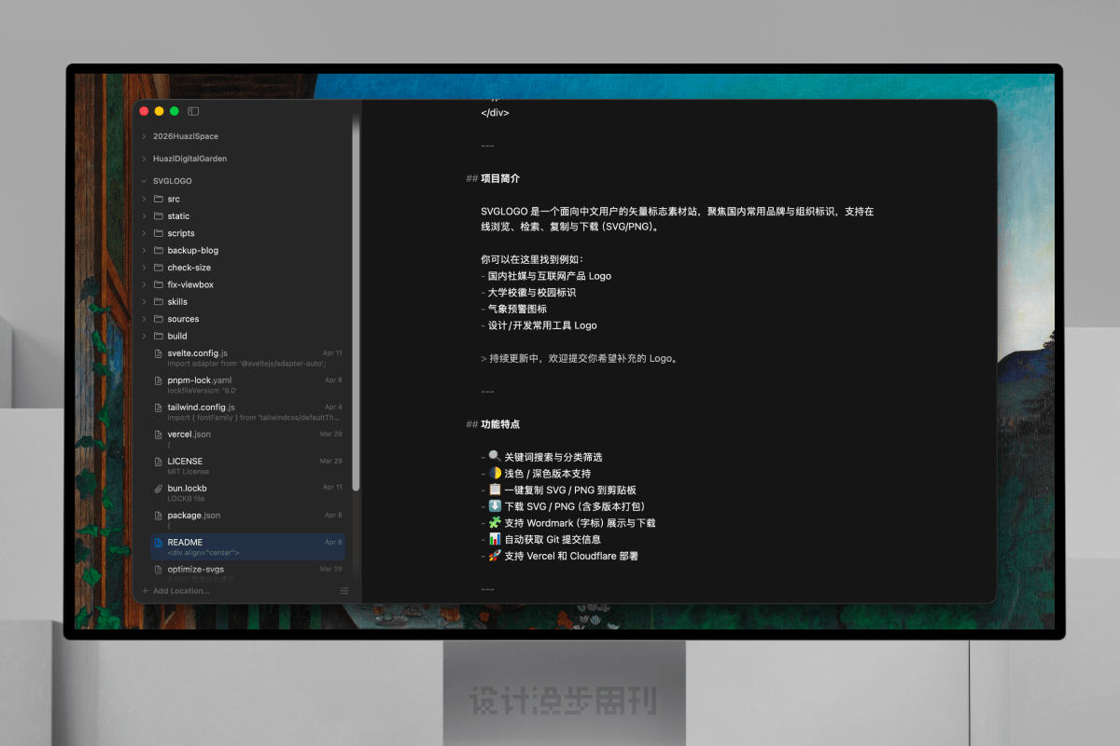This screenshot has height=746, width=1120.
Task: Toggle the sidebar panel icon
Action: tap(193, 111)
